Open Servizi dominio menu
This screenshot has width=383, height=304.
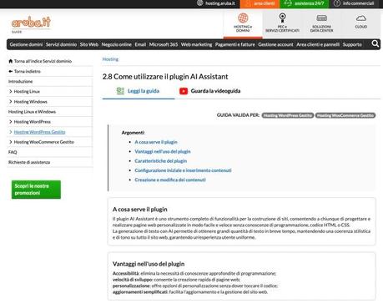click(61, 44)
